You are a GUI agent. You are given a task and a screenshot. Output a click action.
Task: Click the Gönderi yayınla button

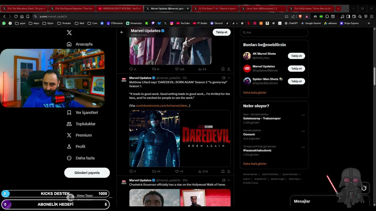point(87,173)
